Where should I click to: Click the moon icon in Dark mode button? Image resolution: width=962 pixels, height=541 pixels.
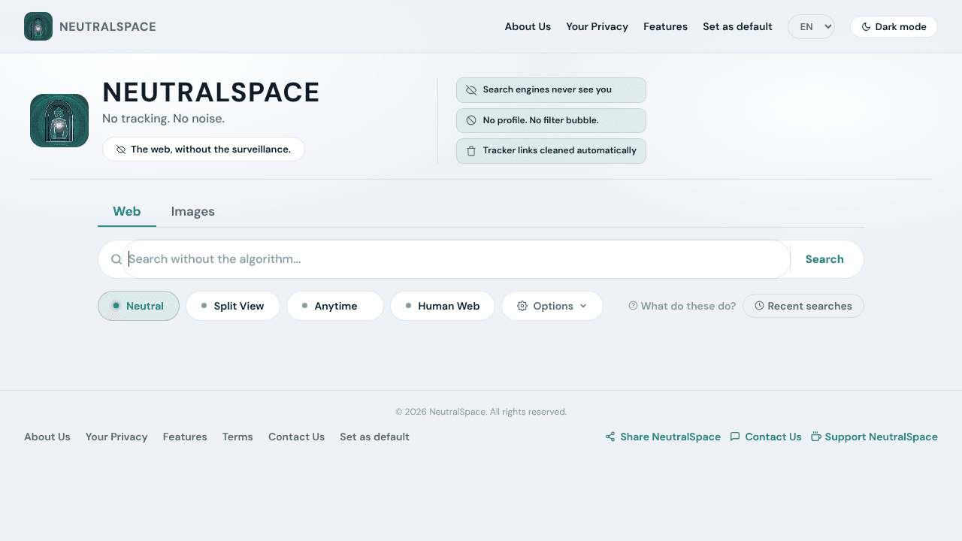click(866, 27)
